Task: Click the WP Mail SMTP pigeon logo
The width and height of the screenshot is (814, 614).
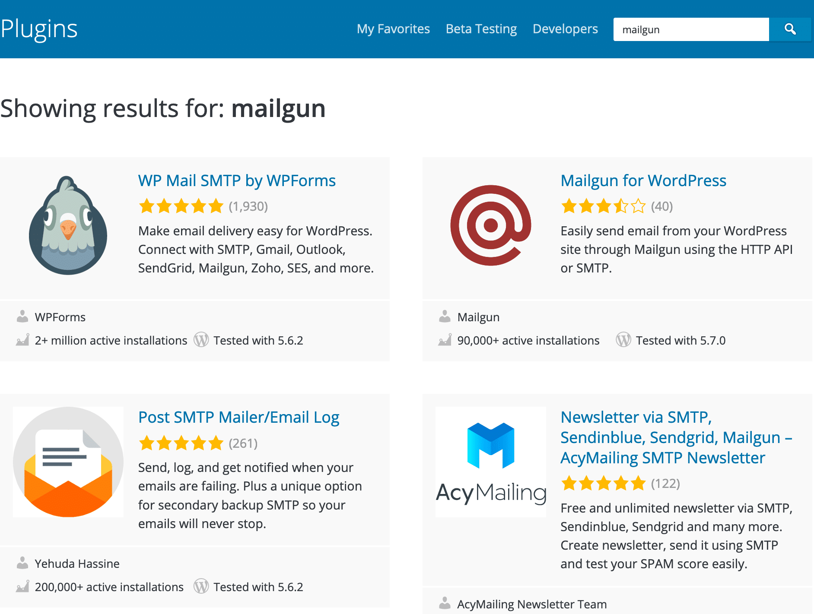Action: [68, 225]
